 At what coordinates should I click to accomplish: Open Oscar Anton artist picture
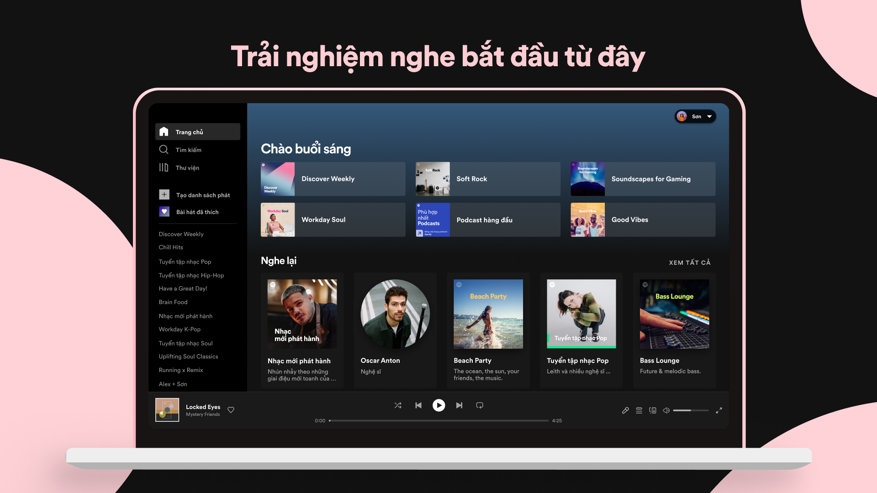[x=395, y=314]
